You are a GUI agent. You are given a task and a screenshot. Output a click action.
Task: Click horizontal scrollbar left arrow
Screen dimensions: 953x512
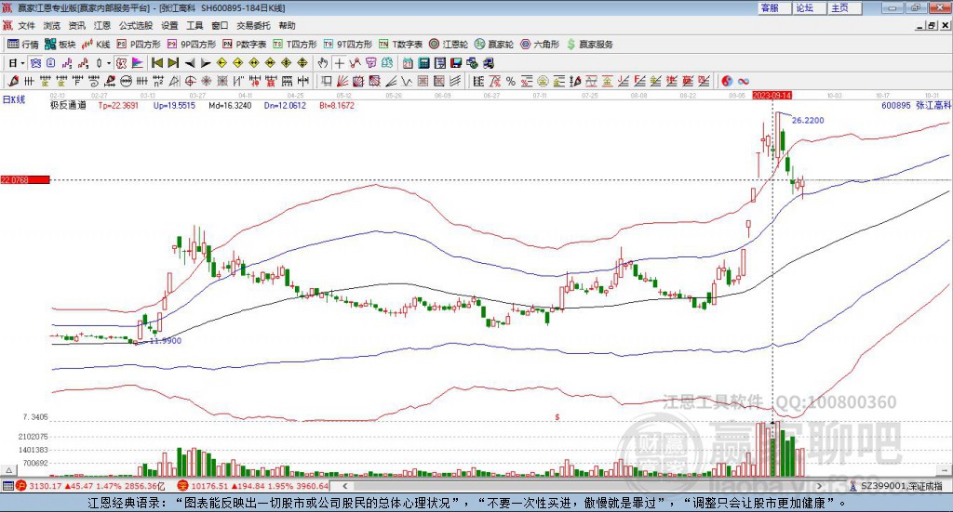pos(345,486)
